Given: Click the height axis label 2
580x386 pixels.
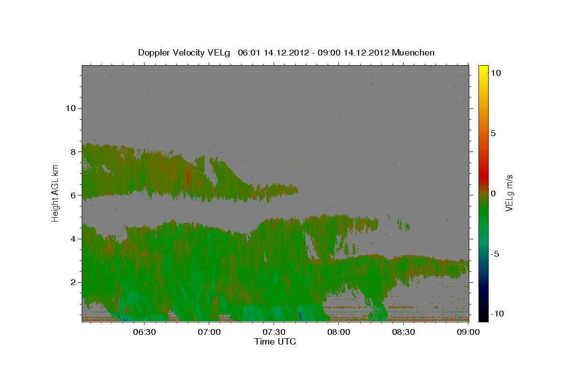Looking at the screenshot, I should click(x=72, y=282).
